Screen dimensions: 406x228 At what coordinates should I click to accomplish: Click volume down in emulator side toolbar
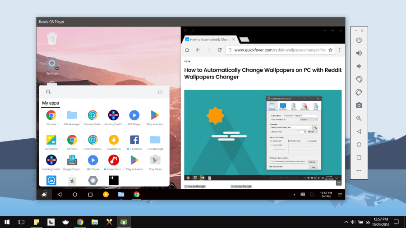point(359,66)
